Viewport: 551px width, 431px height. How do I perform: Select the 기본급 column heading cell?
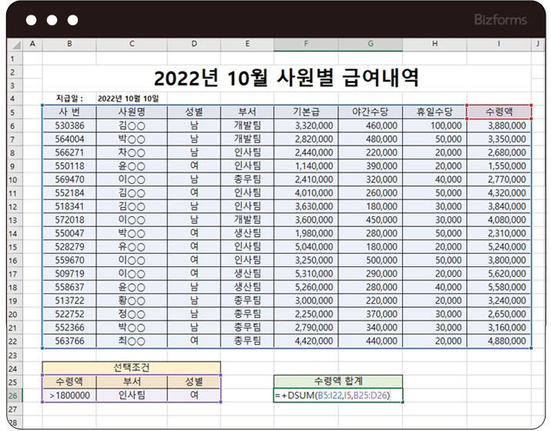(306, 112)
